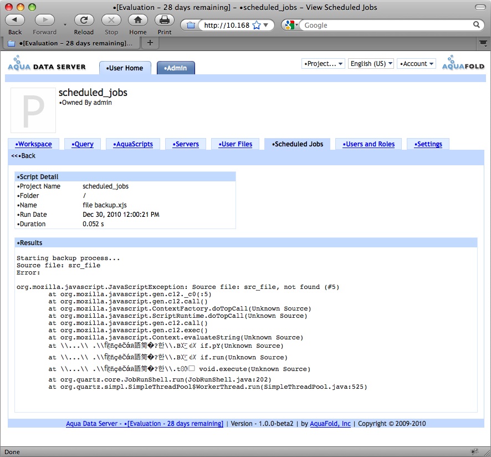Select the Evaluation browser tab
491x457 pixels.
click(x=71, y=43)
